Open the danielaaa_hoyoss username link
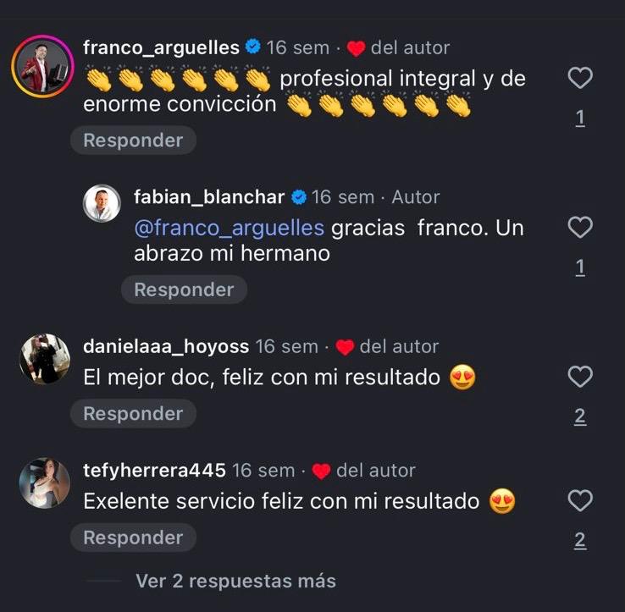This screenshot has width=625, height=612. tap(166, 347)
